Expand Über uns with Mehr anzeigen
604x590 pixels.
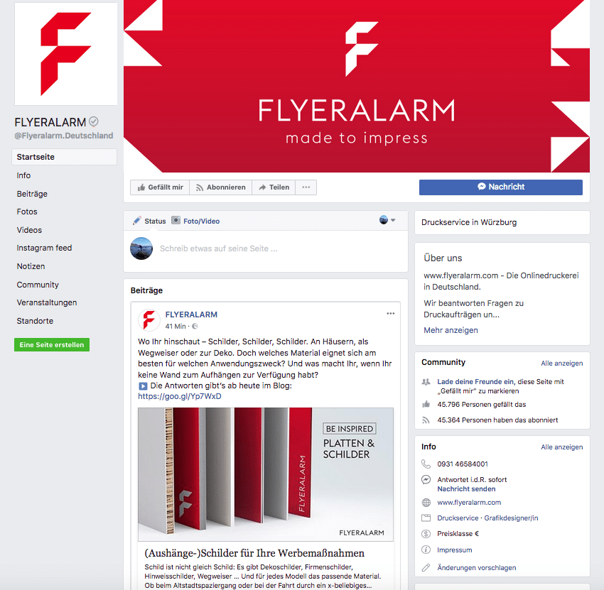(x=451, y=330)
